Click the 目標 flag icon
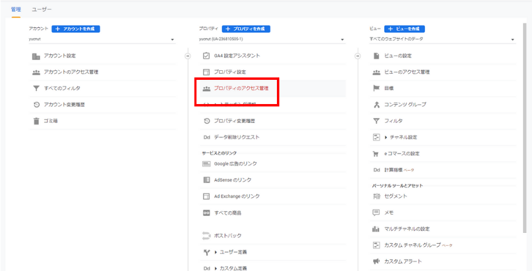The height and width of the screenshot is (271, 532). point(376,88)
